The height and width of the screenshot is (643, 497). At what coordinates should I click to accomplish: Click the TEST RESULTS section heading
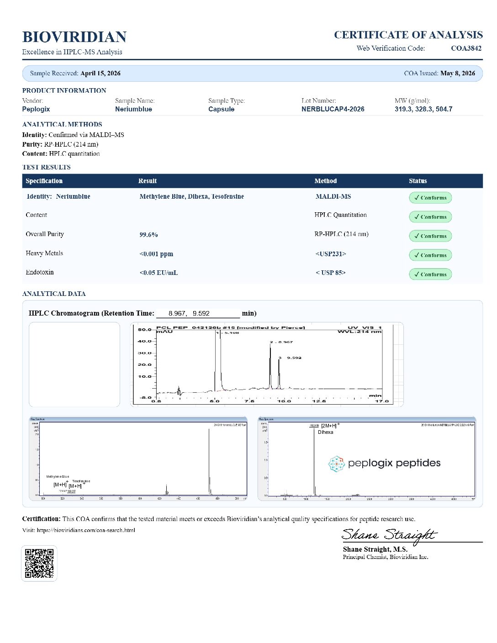pos(47,167)
